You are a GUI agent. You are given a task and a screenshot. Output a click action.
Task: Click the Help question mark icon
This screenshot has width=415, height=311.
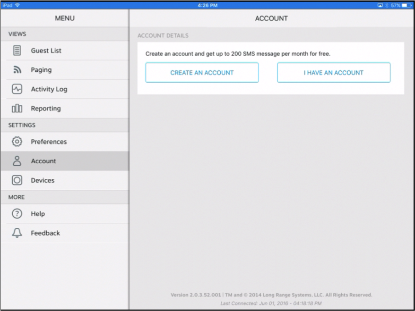point(17,213)
